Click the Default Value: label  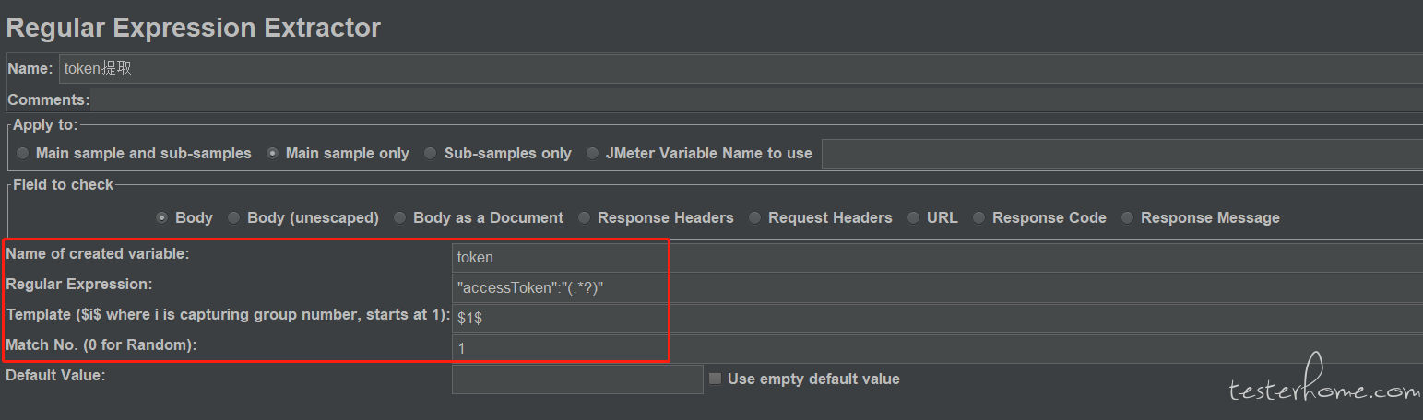55,376
